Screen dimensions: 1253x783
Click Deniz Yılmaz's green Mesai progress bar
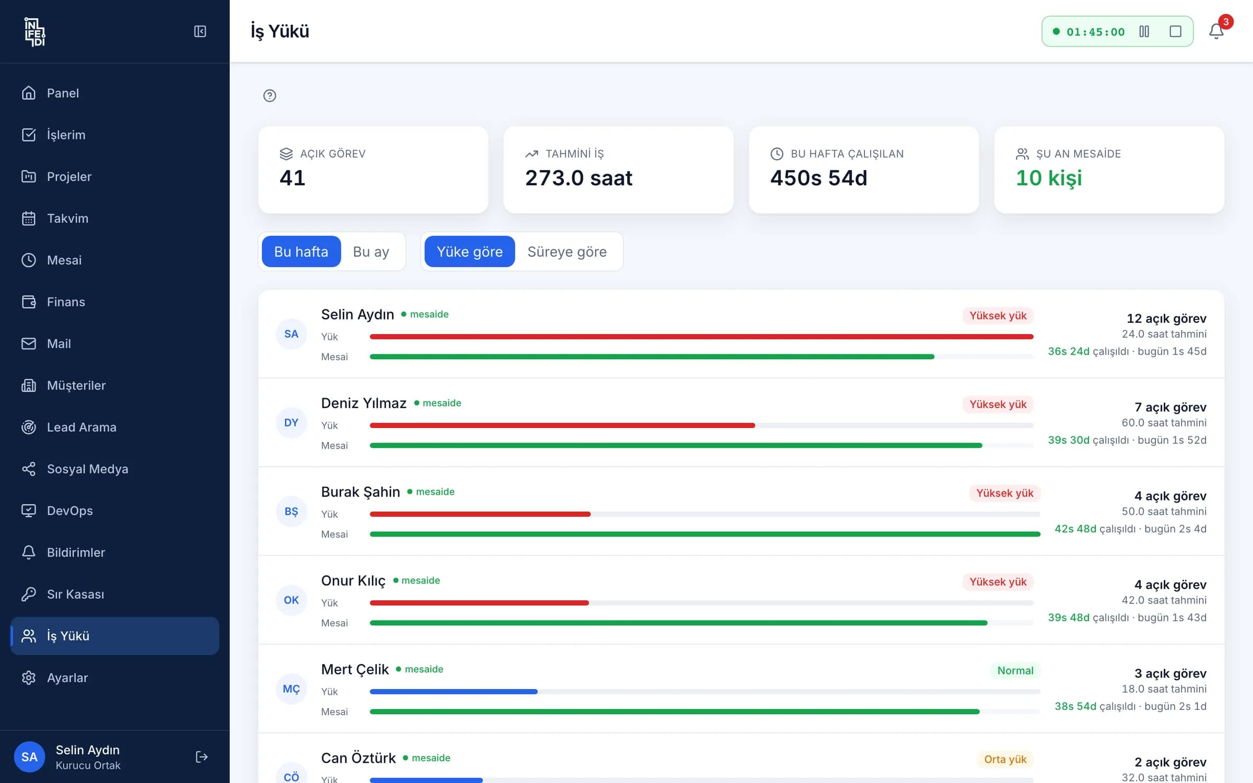pyautogui.click(x=676, y=445)
